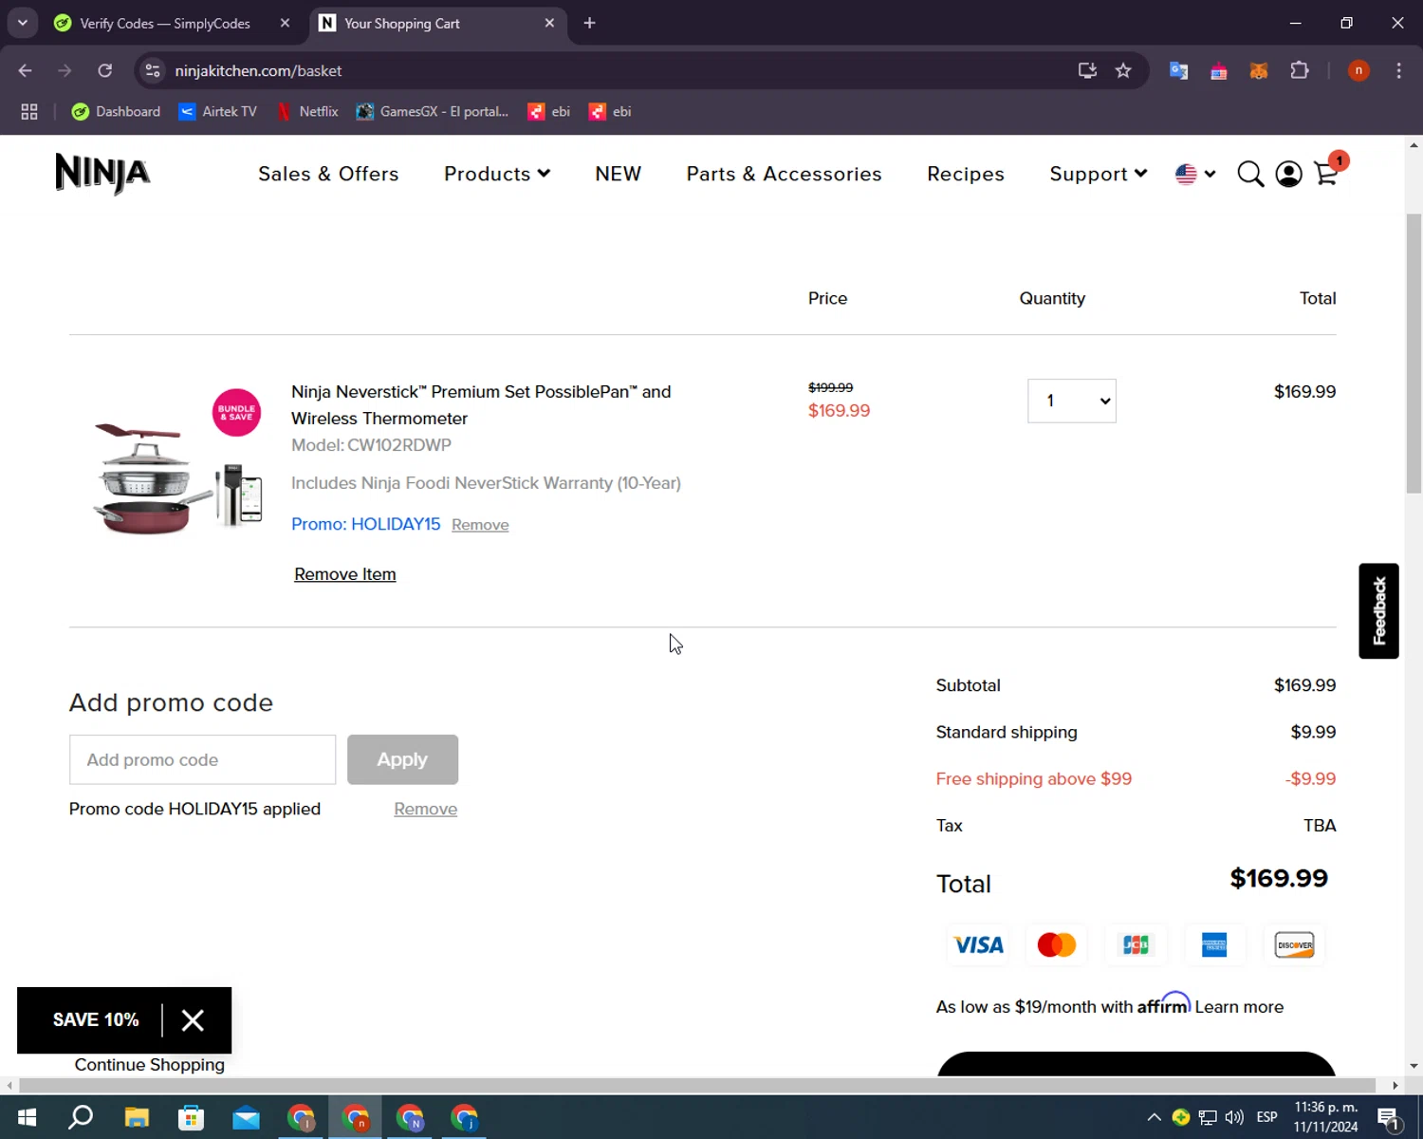Open the browser extensions puzzle icon
Viewport: 1423px width, 1139px height.
pos(1300,70)
